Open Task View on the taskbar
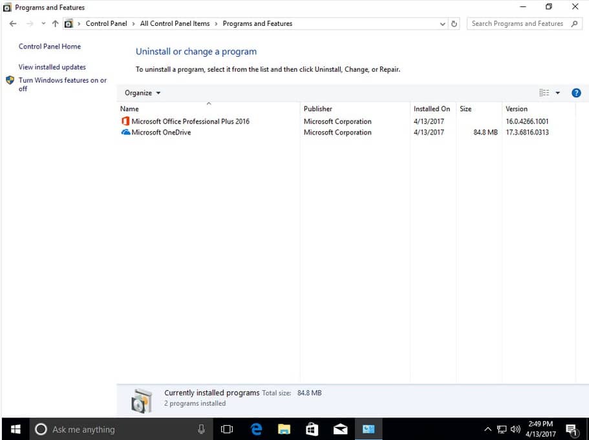 (x=226, y=429)
